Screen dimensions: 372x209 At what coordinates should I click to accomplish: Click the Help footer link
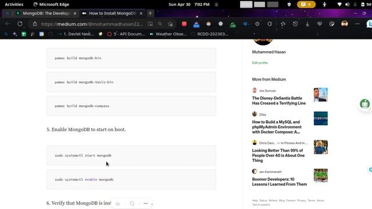255,200
